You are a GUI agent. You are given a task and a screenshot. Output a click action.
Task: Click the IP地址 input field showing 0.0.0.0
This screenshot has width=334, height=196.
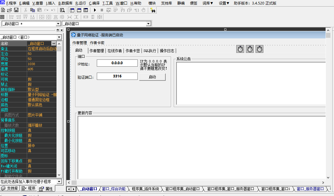tap(117, 63)
